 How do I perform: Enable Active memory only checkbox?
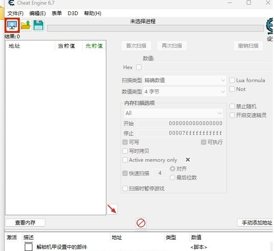125,160
